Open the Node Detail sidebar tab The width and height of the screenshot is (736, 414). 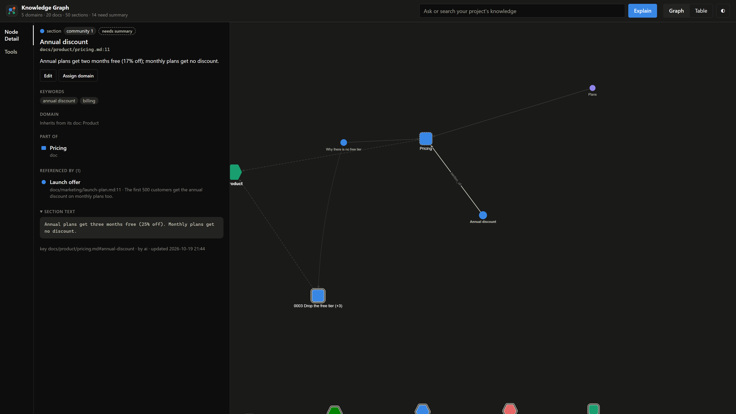click(16, 35)
